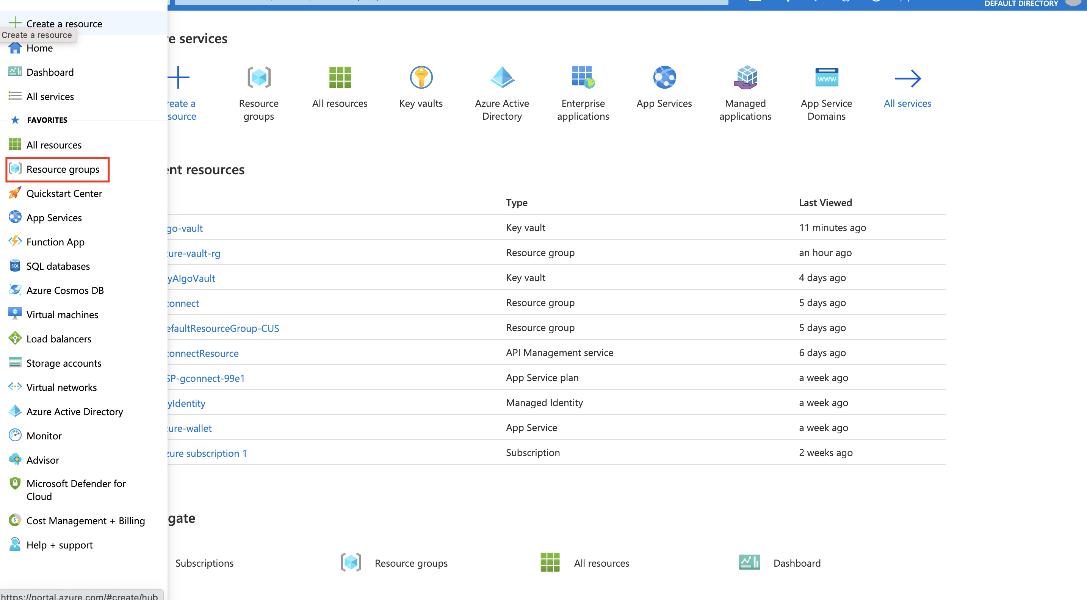Open the Function App sidebar icon

tap(15, 242)
